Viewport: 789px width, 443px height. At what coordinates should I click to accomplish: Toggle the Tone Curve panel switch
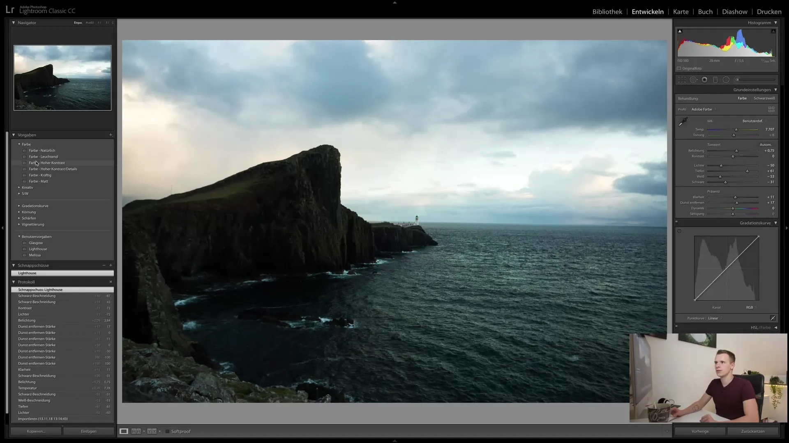point(676,222)
